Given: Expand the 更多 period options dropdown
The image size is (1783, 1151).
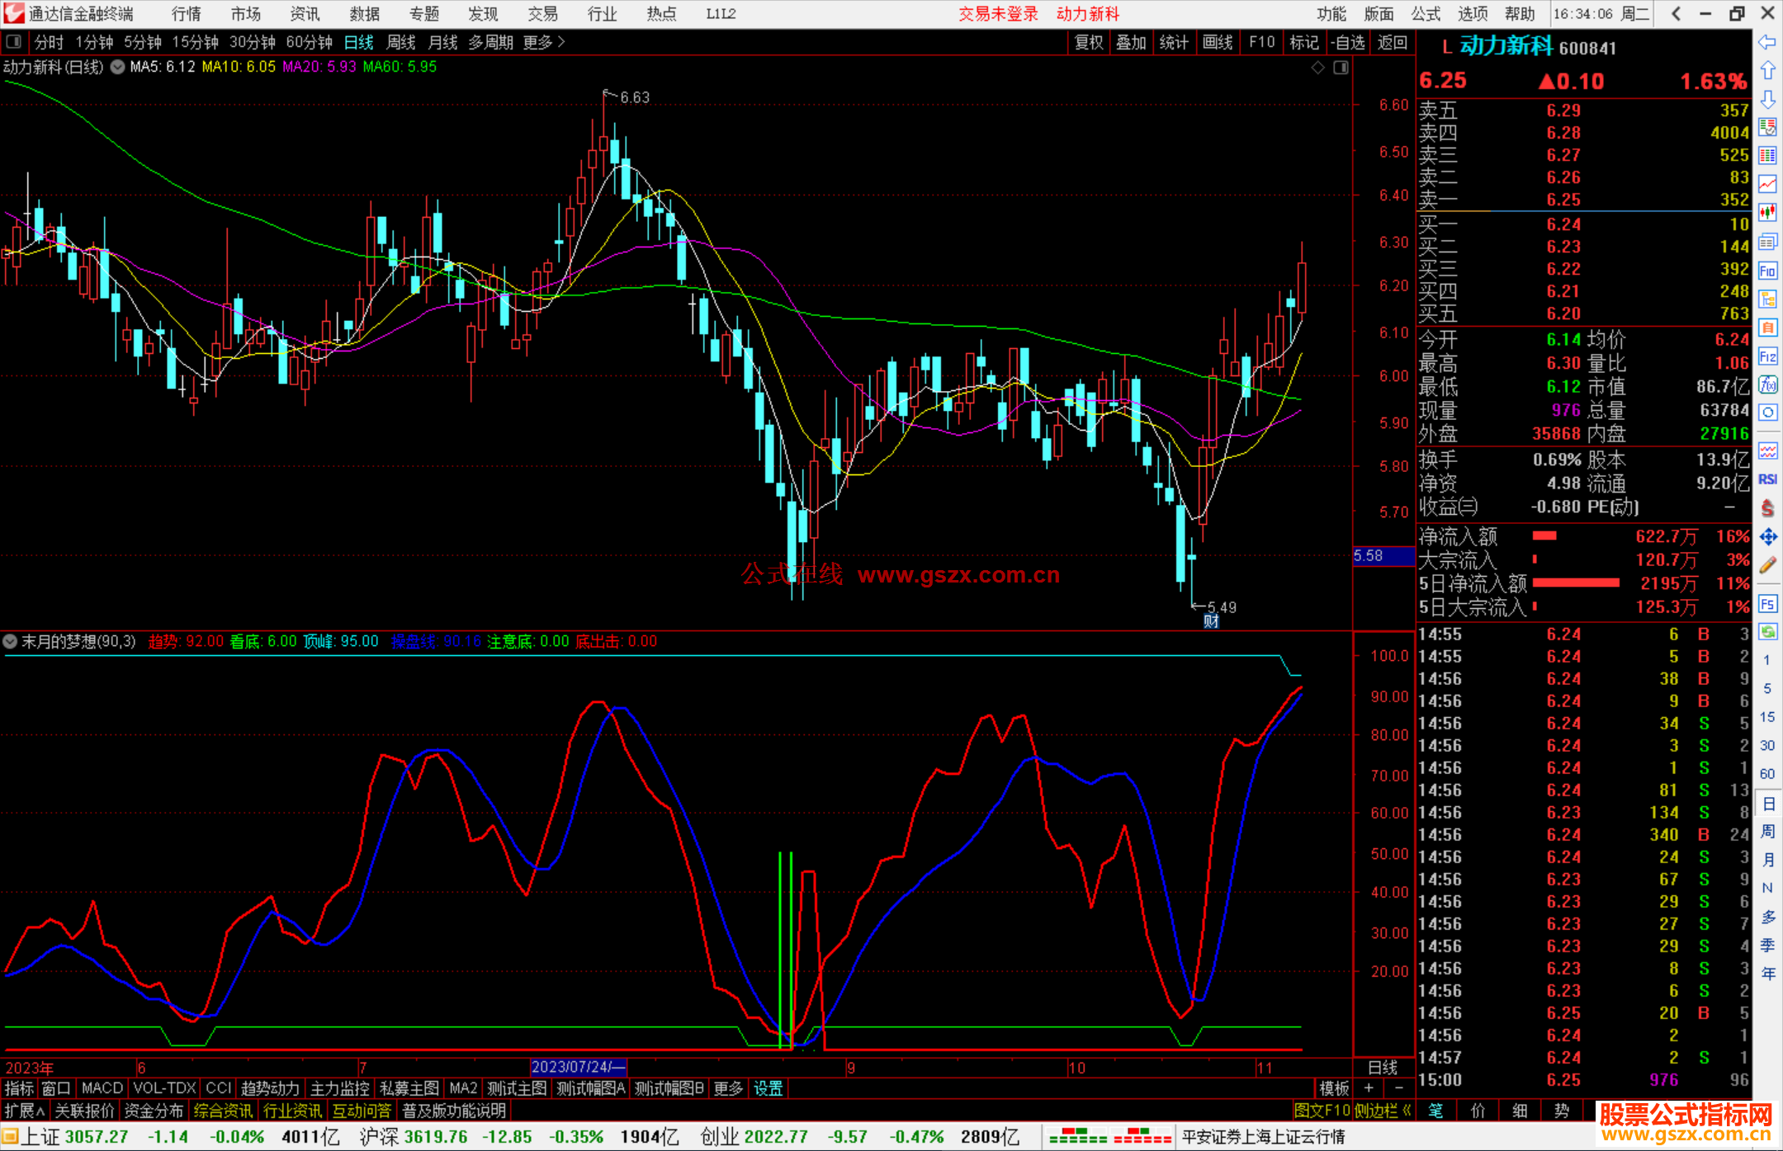Looking at the screenshot, I should click(544, 42).
